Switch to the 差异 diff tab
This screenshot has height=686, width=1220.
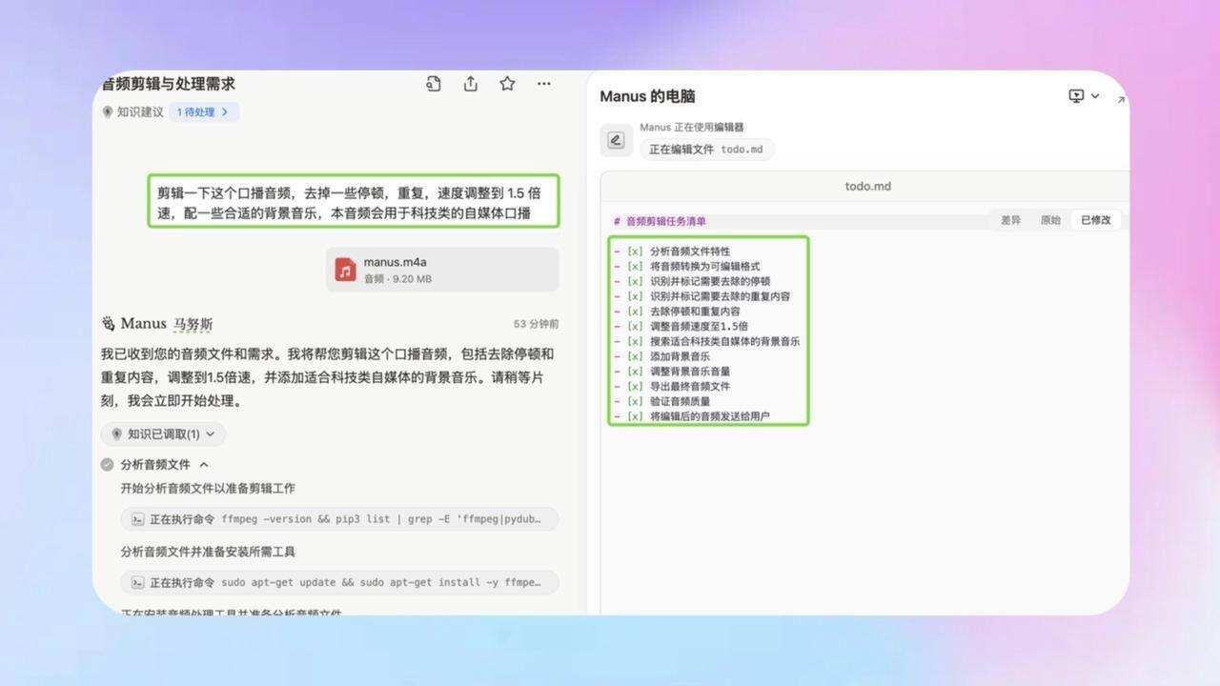tap(1010, 220)
